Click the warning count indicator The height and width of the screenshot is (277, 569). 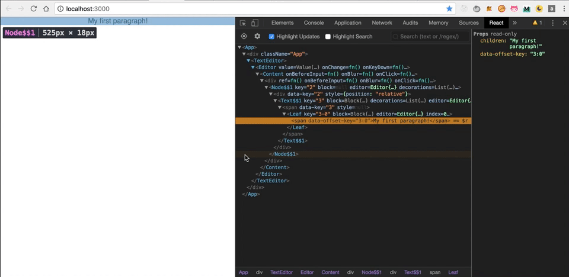point(537,23)
